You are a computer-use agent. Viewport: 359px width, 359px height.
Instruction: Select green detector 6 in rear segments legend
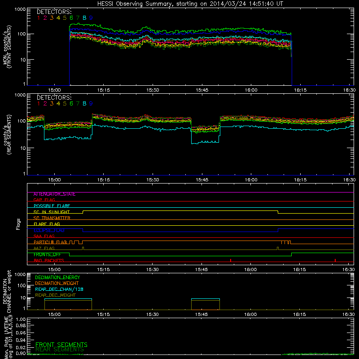[x=71, y=104]
